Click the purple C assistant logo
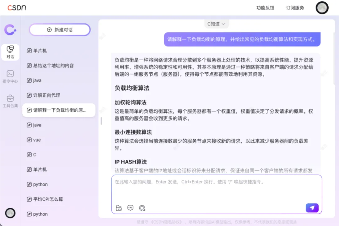 [x=10, y=30]
